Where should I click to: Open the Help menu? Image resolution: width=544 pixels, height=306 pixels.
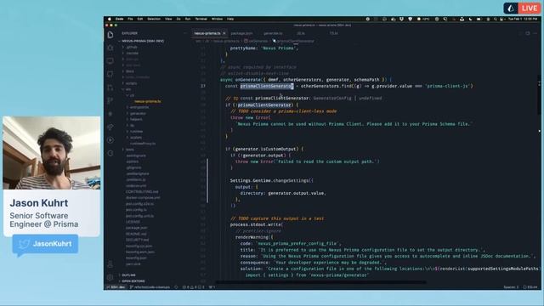tap(230, 19)
